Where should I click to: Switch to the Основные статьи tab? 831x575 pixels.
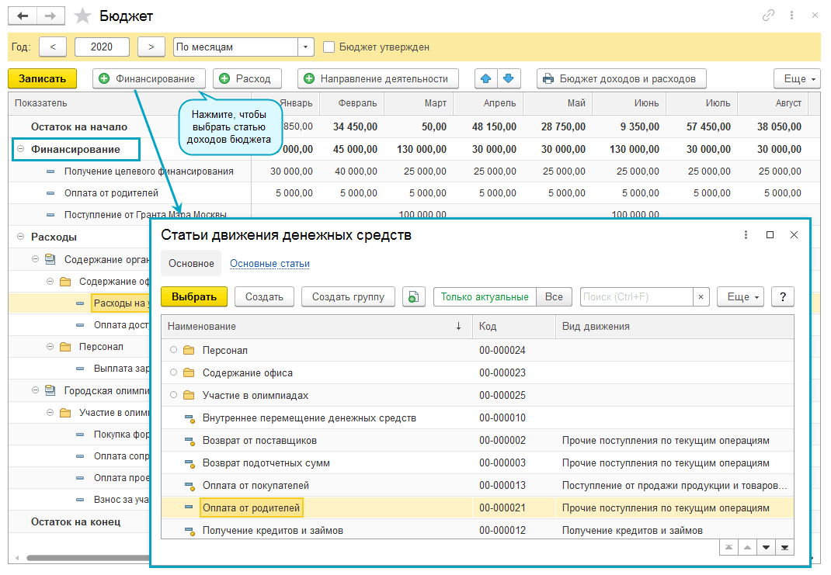point(269,264)
